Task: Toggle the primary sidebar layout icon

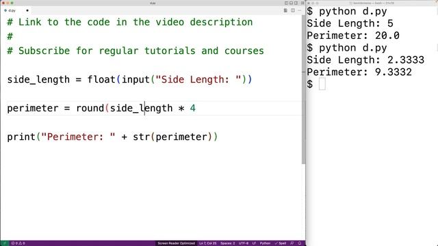Action: click(x=286, y=3)
